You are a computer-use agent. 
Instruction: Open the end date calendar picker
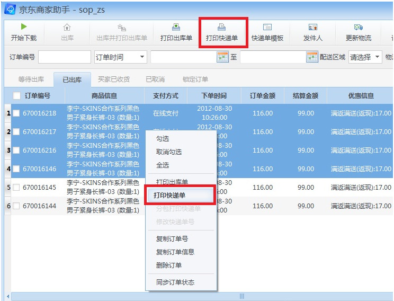click(x=312, y=57)
